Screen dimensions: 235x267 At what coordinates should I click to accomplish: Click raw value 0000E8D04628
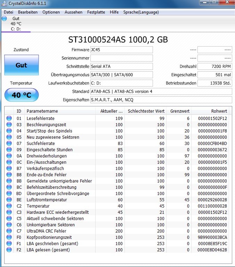point(212,250)
